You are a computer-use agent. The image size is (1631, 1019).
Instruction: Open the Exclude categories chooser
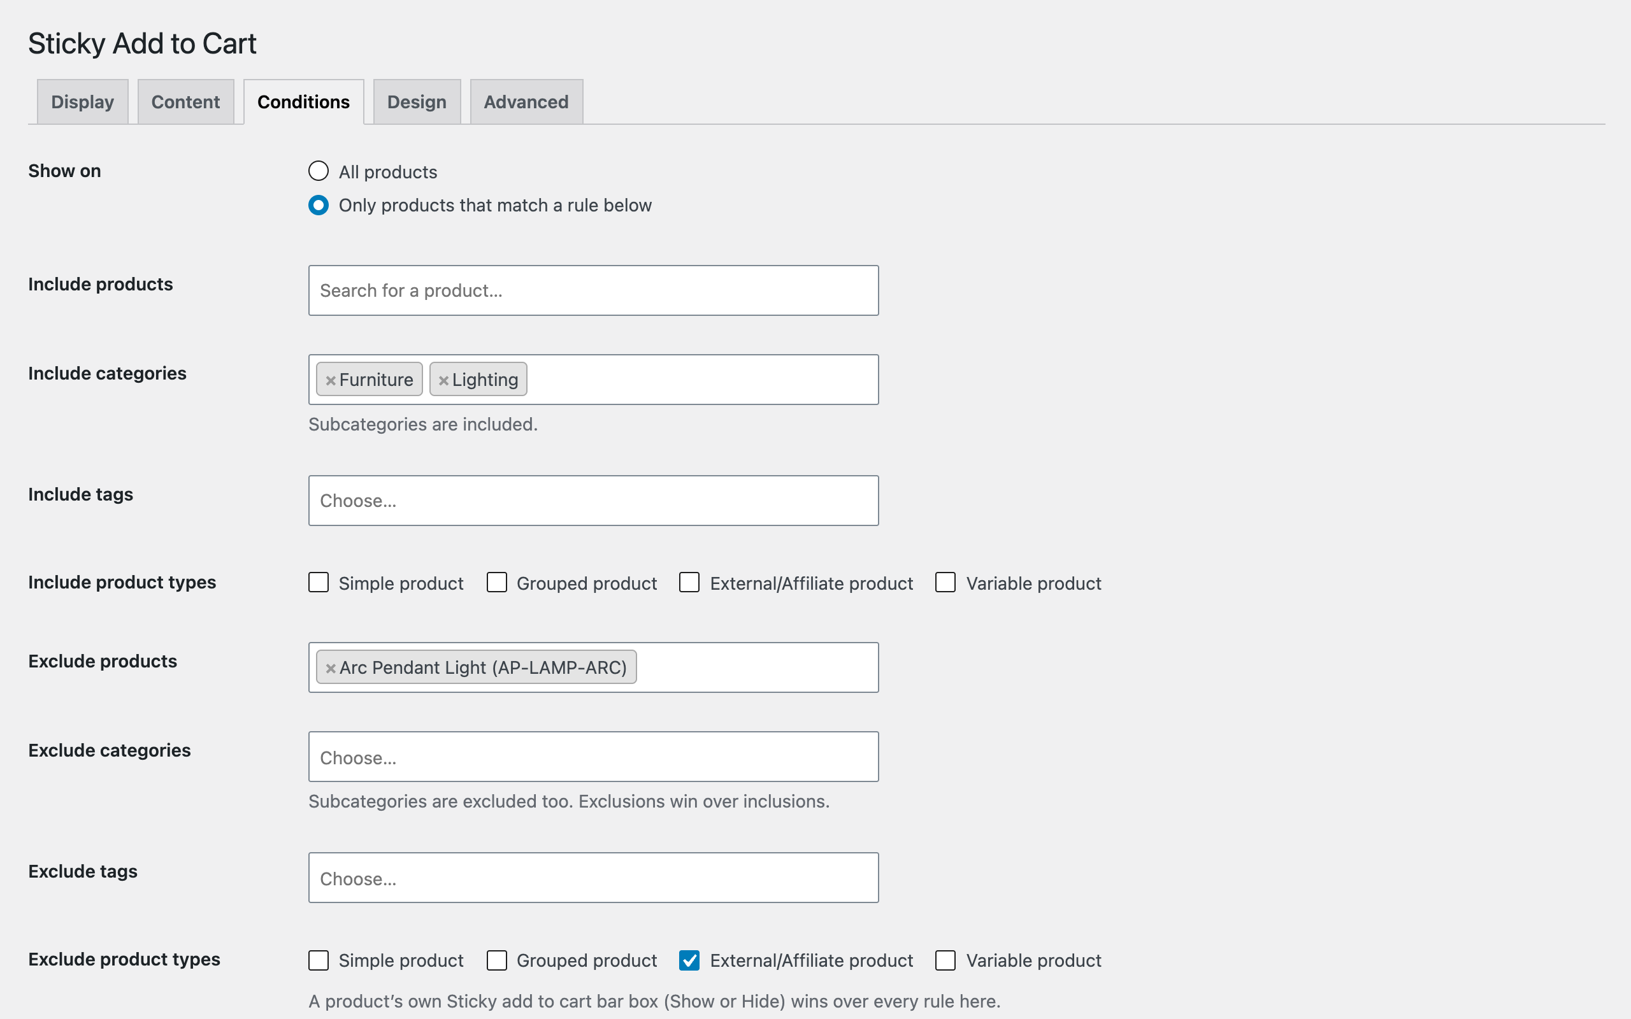pyautogui.click(x=593, y=757)
